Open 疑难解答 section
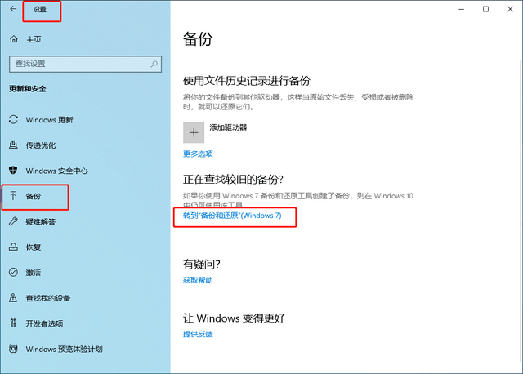The width and height of the screenshot is (523, 374). [x=41, y=221]
